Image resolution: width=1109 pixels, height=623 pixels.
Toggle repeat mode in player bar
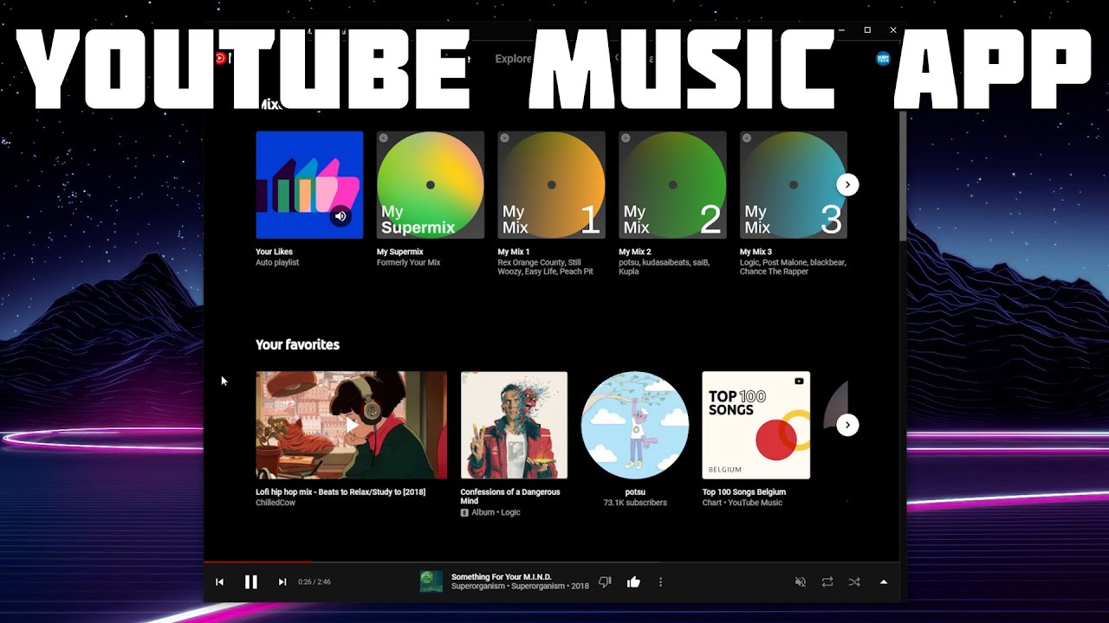pyautogui.click(x=827, y=582)
